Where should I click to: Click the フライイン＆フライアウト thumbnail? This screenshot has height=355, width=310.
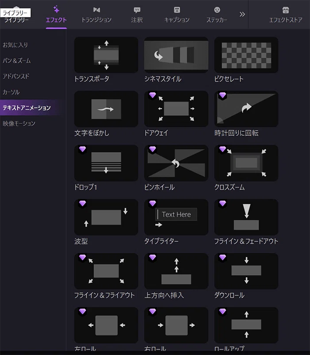pos(106,271)
